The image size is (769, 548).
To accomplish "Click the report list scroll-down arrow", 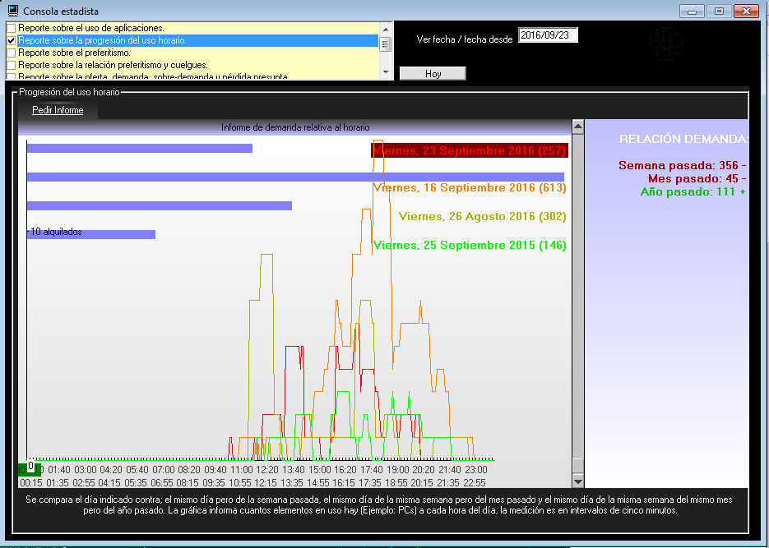I will (386, 72).
